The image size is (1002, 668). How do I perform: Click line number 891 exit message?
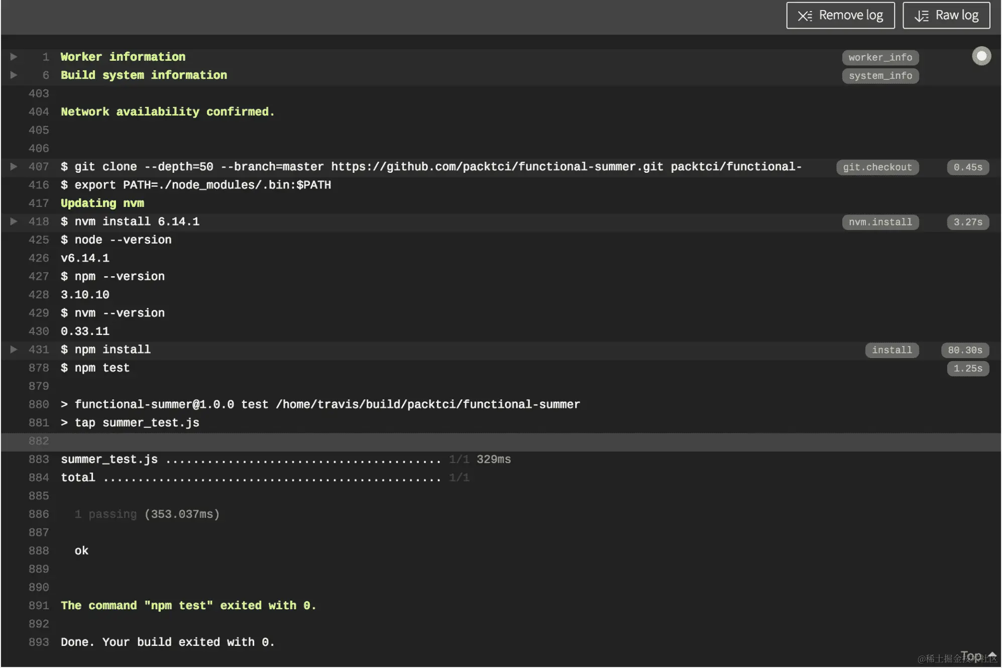[x=39, y=606]
